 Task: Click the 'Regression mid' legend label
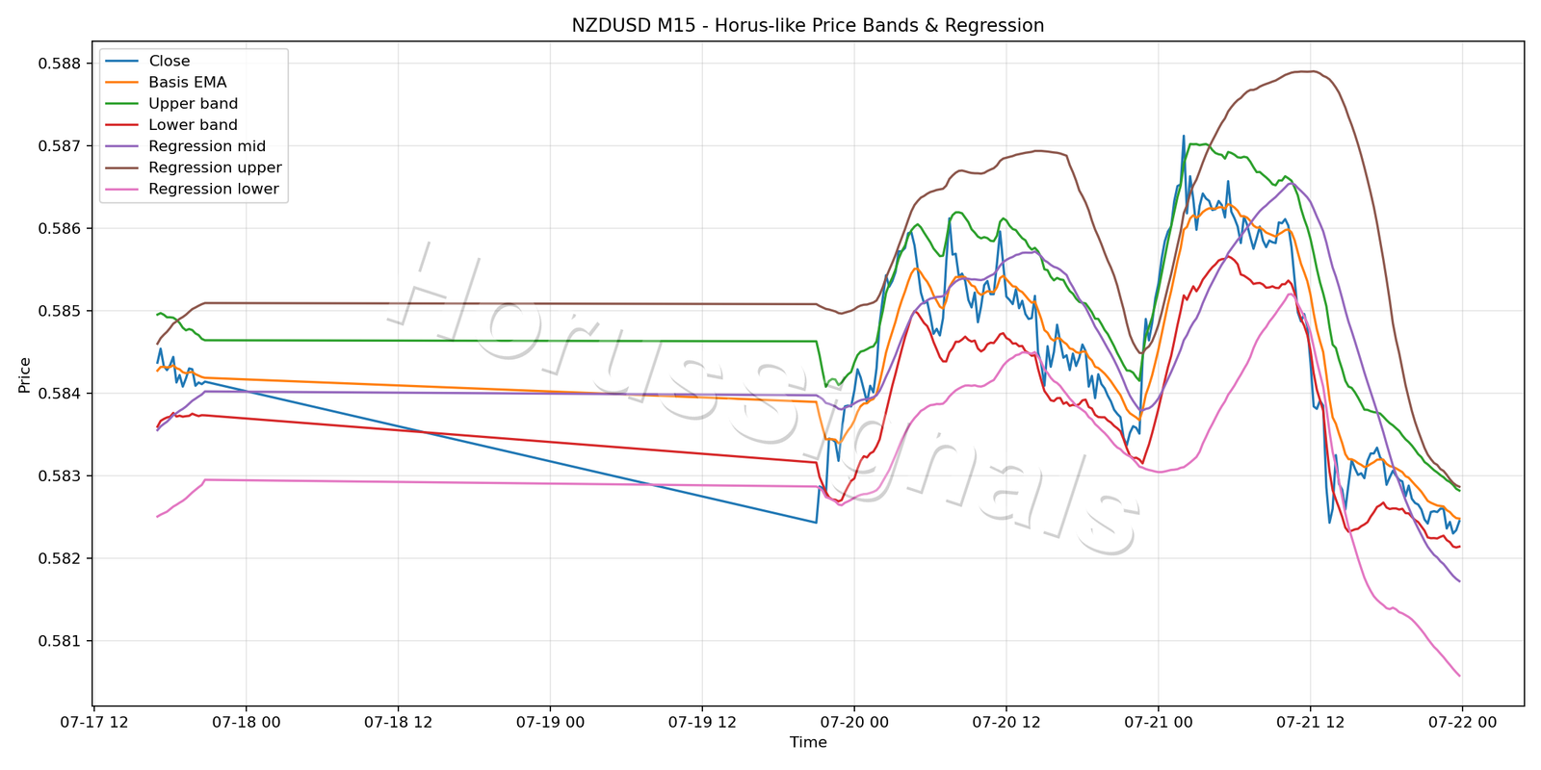tap(207, 146)
